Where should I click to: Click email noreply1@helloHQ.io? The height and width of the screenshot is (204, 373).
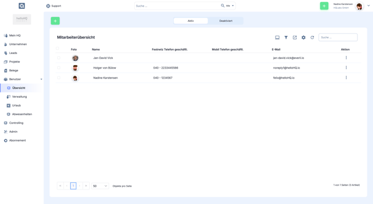coord(286,68)
